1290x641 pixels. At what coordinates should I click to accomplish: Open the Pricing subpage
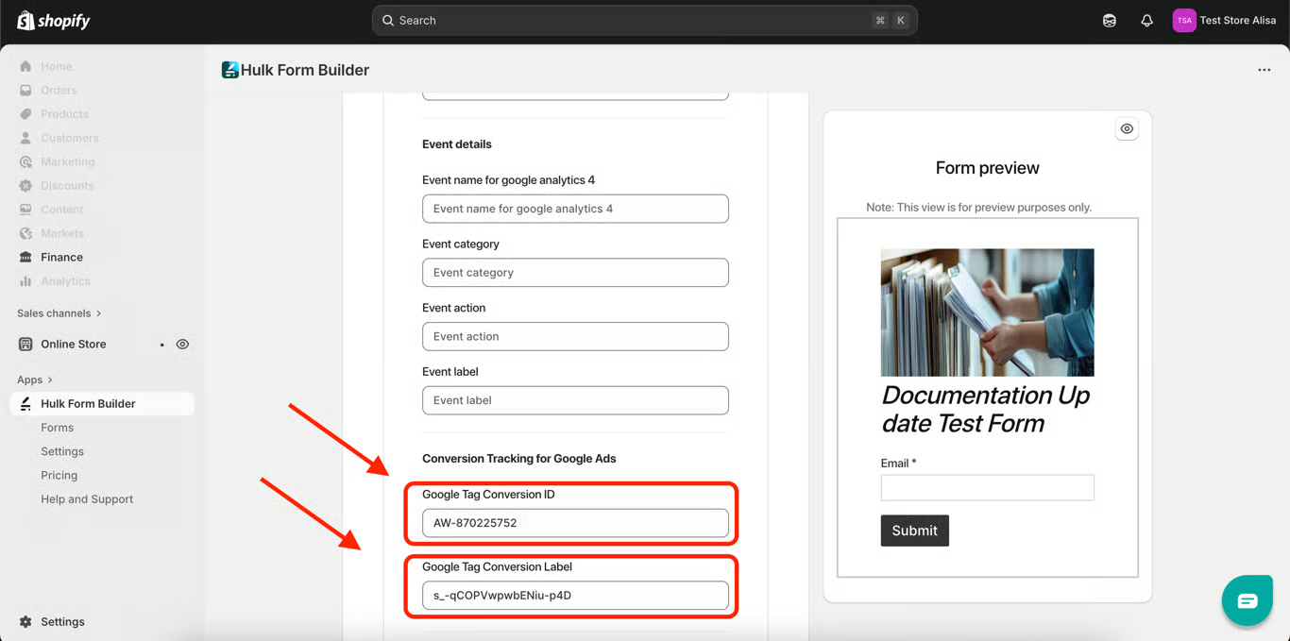click(59, 475)
